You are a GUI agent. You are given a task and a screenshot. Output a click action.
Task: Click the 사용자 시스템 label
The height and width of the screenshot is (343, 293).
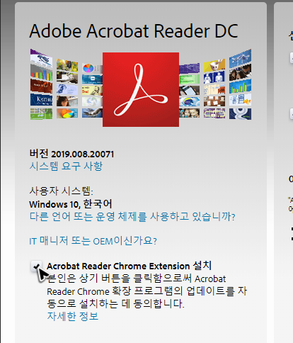coord(62,191)
